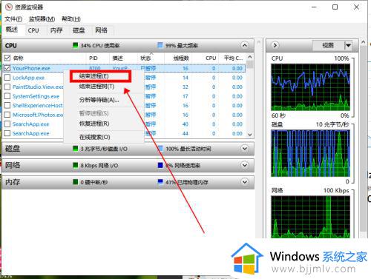Collapse the graphs pane with the arrow button
Image resolution: width=371 pixels, height=279 pixels.
pos(275,45)
